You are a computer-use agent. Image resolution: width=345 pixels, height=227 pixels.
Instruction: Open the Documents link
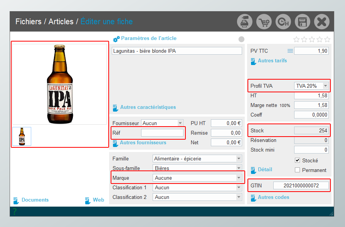pyautogui.click(x=35, y=200)
